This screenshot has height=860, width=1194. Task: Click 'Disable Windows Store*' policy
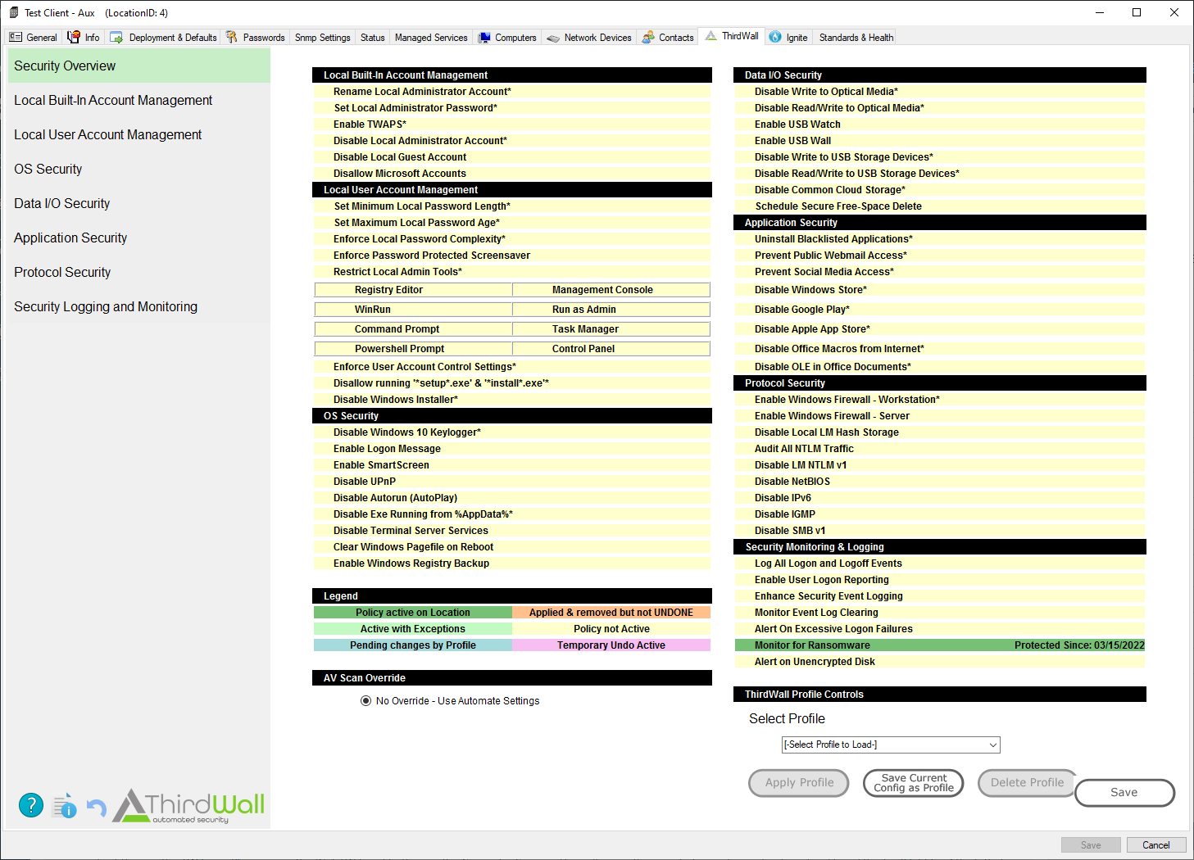[x=940, y=290]
